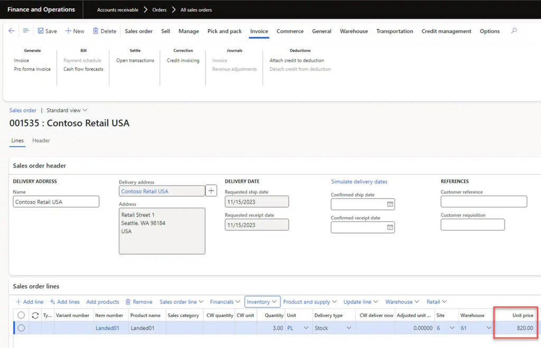Click the Delete trash icon
Image resolution: width=541 pixels, height=348 pixels.
click(x=96, y=31)
